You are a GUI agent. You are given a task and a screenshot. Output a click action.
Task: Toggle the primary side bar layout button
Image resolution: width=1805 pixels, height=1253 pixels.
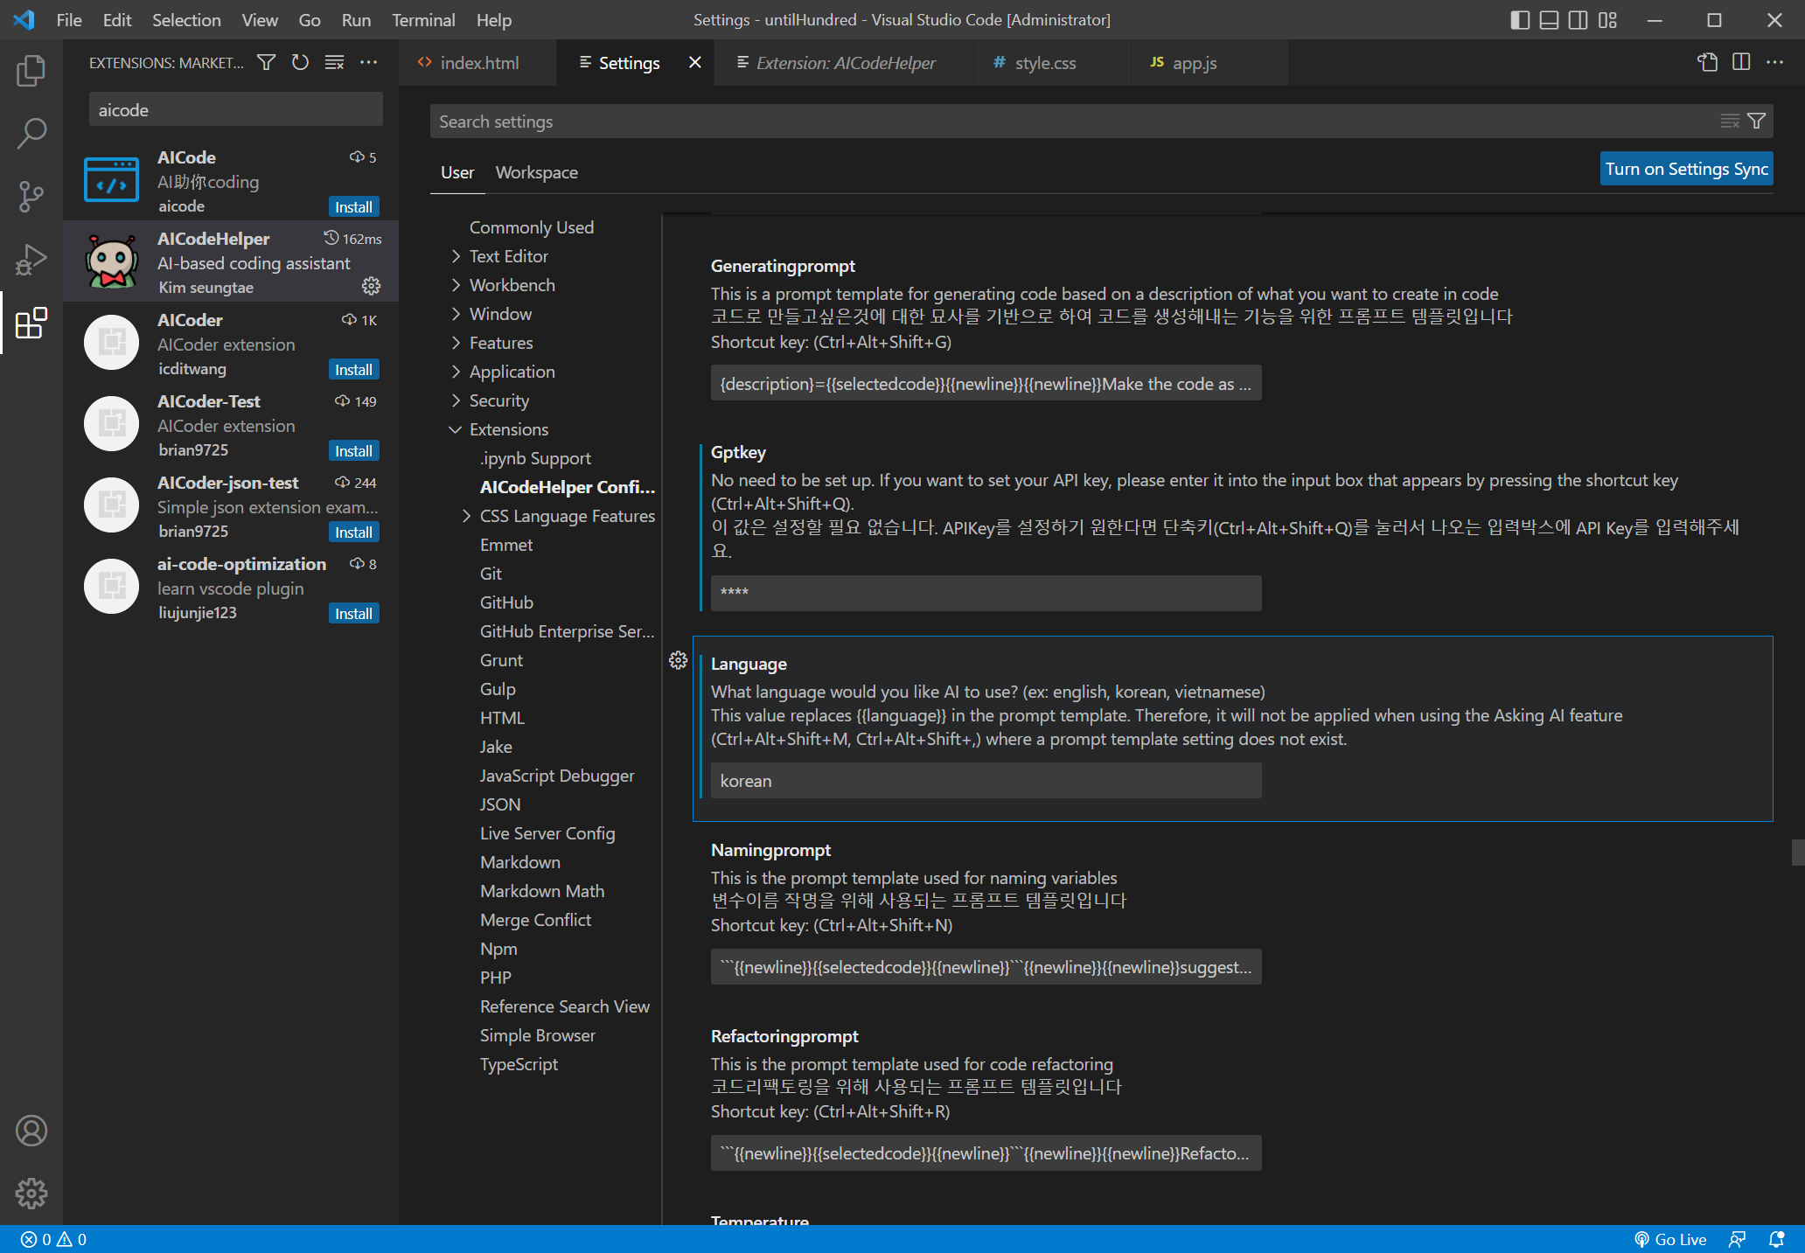click(x=1520, y=19)
